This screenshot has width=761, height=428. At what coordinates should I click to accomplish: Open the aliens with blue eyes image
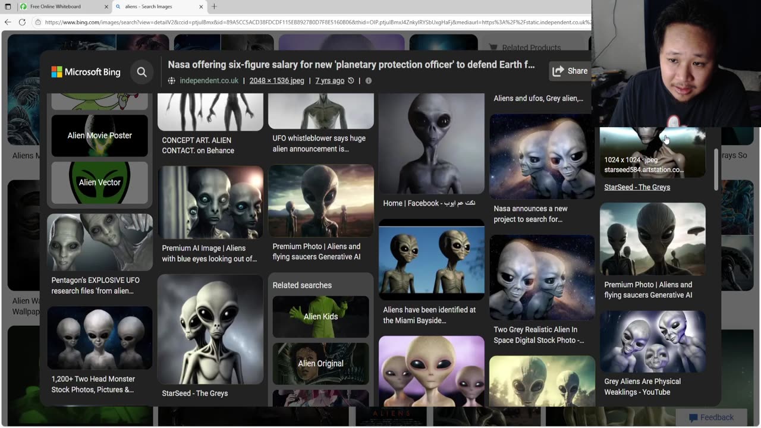tap(210, 202)
